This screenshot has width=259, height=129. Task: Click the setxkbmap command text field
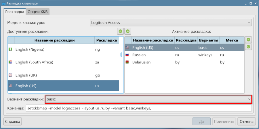138,108
